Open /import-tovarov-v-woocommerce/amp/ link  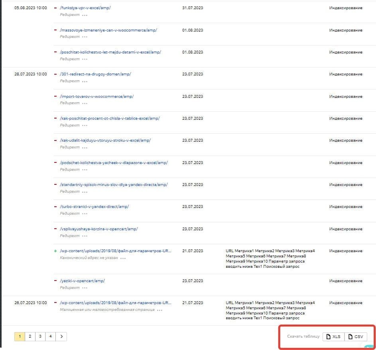96,96
